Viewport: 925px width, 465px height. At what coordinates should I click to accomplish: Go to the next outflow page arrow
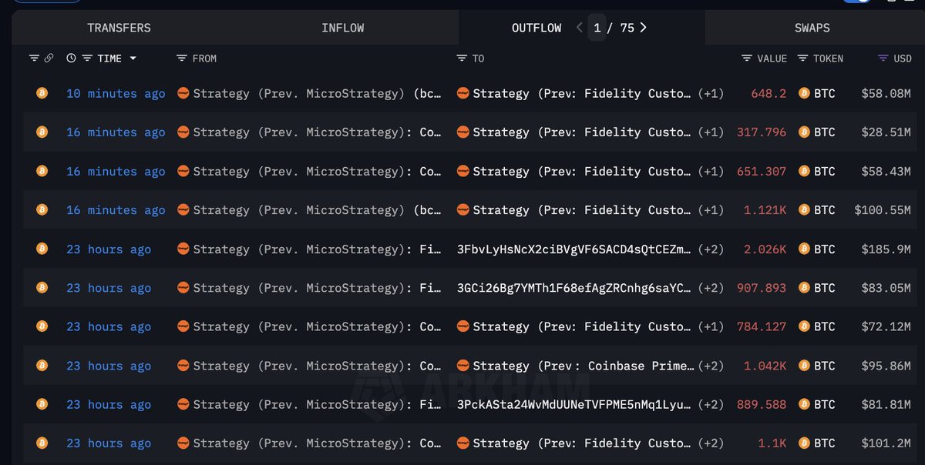click(643, 28)
